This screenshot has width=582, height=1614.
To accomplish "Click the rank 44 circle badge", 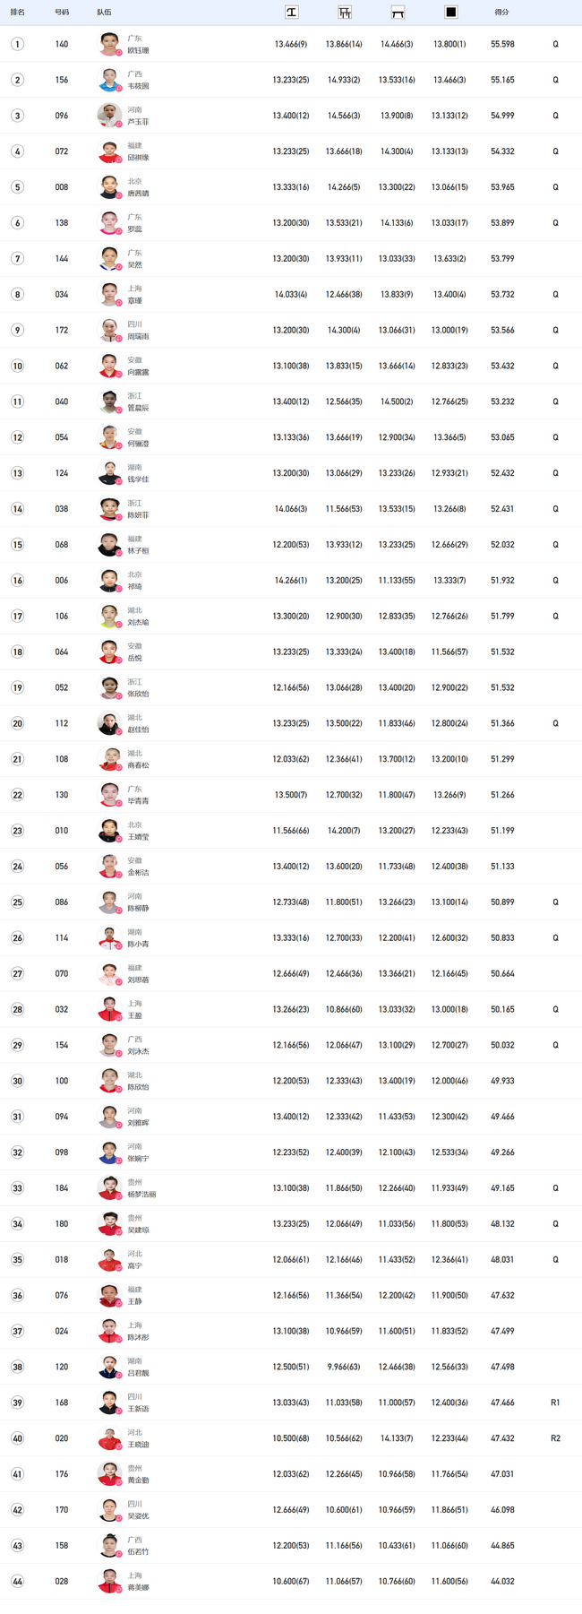I will (x=17, y=1581).
